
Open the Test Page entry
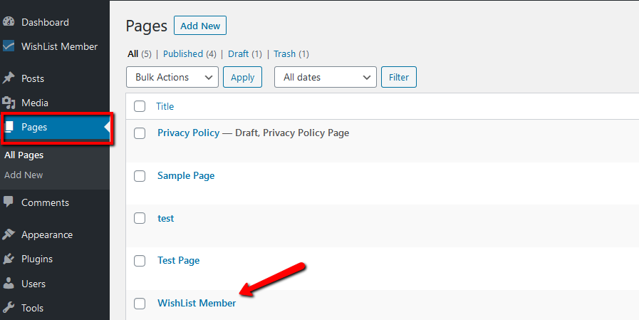[x=179, y=260]
